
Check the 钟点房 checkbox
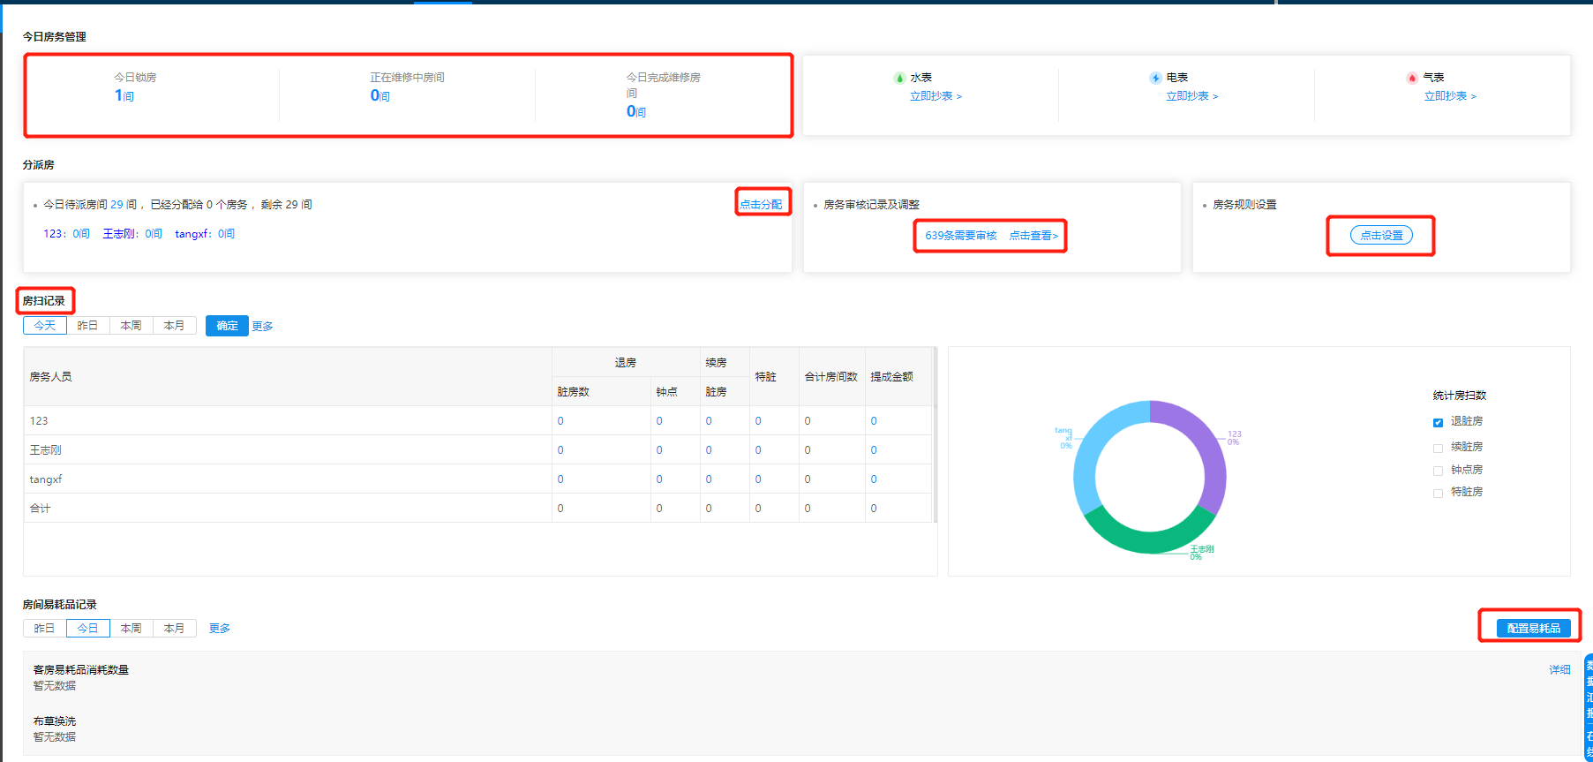1438,471
